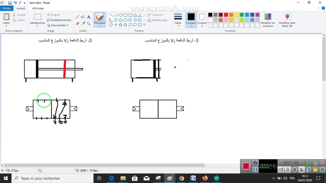Pick the diagonal line shape
326x183 pixels.
111,15
